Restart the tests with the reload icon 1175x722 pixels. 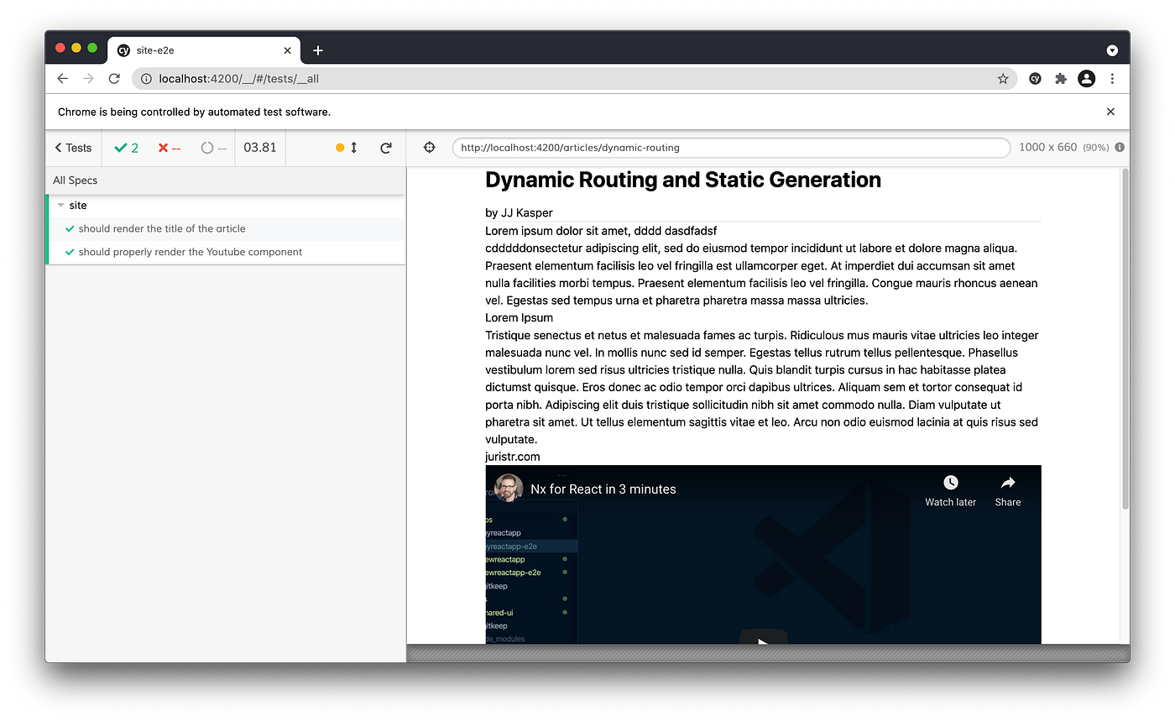click(386, 147)
